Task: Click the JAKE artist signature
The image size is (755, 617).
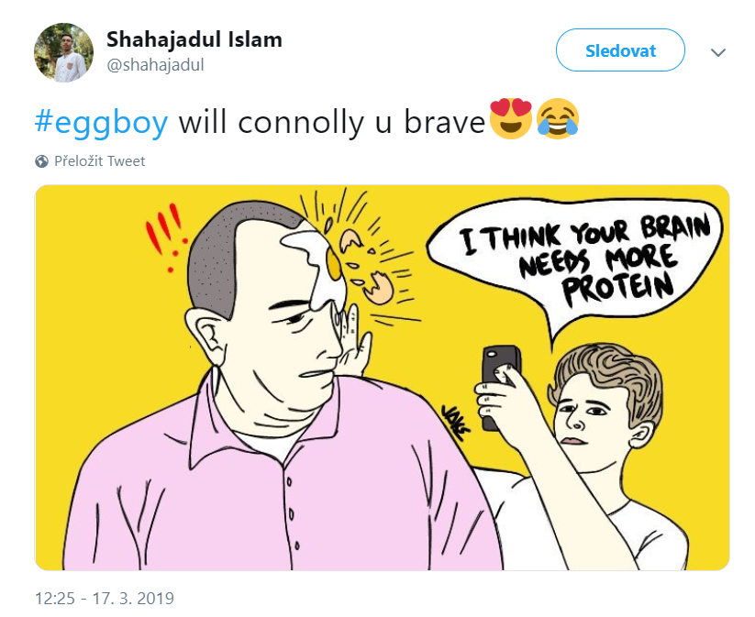Action: click(454, 421)
